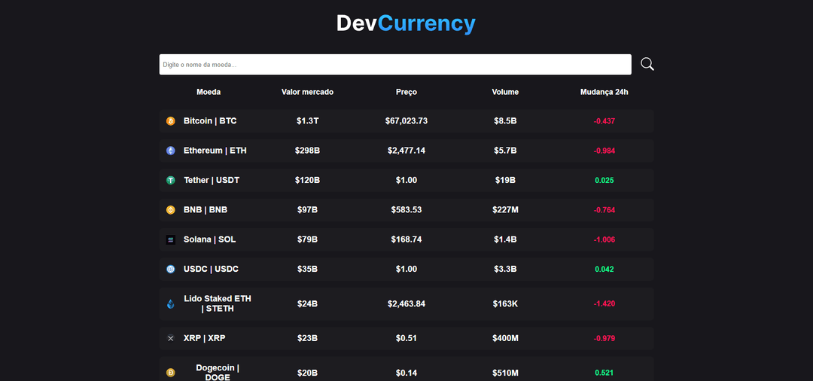Open the Tether | USDT detail link

(212, 181)
